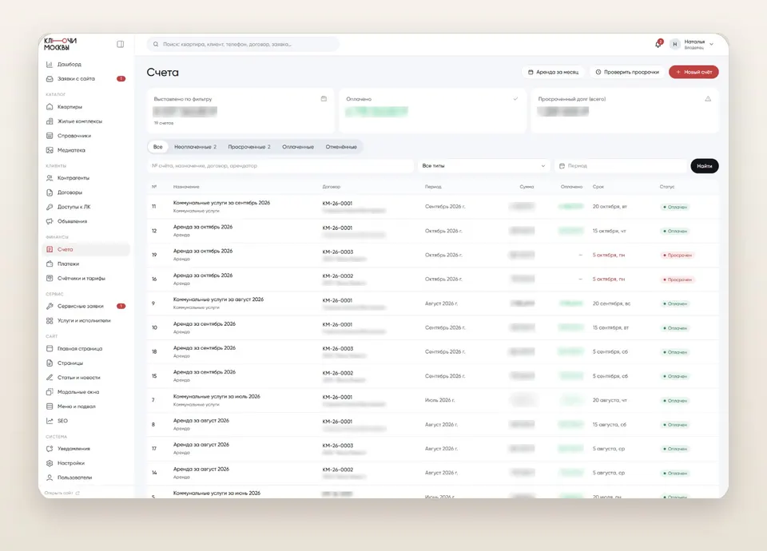
Task: Open Услуги и исполнители in sidebar
Action: [85, 321]
